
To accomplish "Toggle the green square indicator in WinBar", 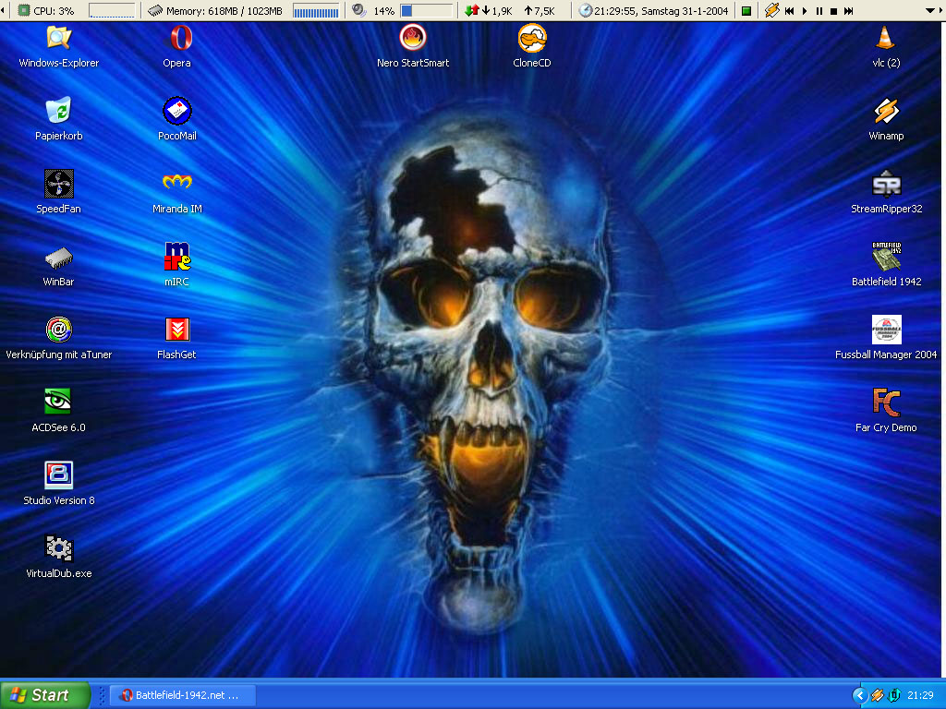I will click(x=746, y=11).
